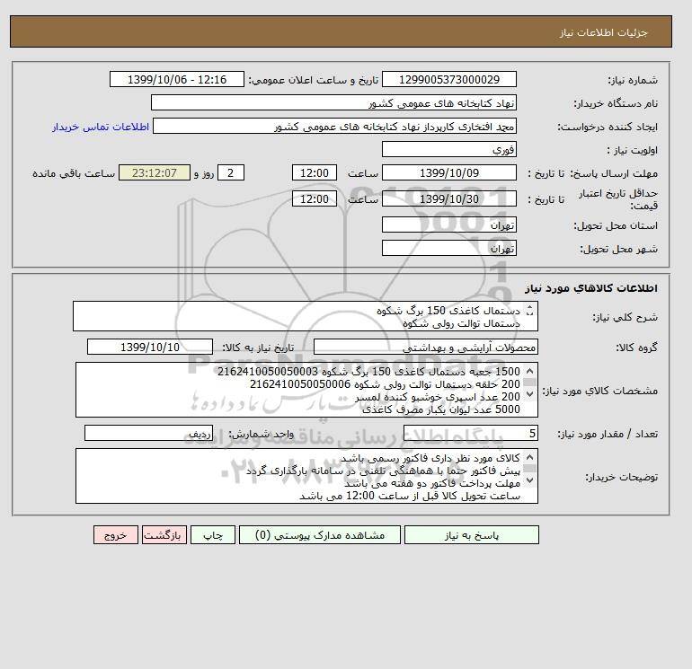Image resolution: width=692 pixels, height=669 pixels.
Task: Click down arrow of general description box
Action: click(x=529, y=313)
